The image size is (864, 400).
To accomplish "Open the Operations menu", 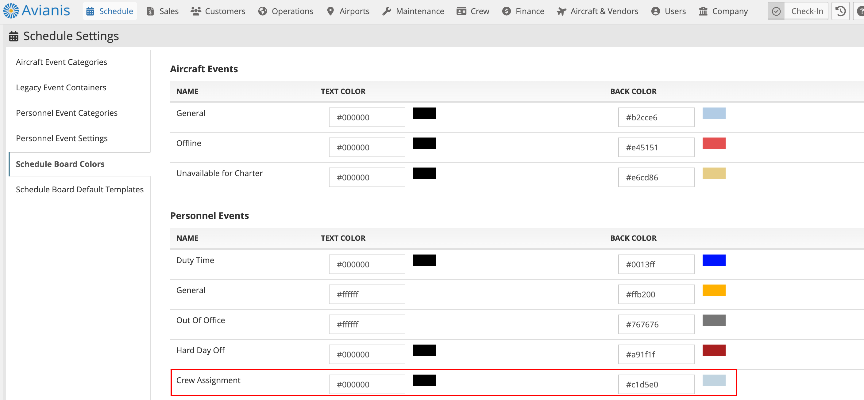I will 286,11.
